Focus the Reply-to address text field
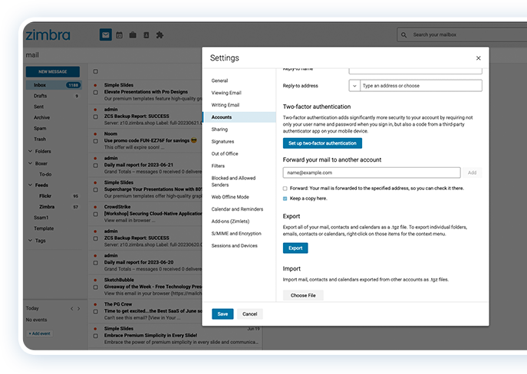This screenshot has height=374, width=527. (421, 86)
